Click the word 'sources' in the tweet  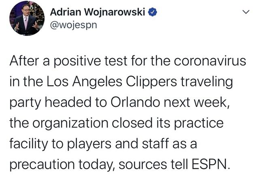(x=143, y=165)
